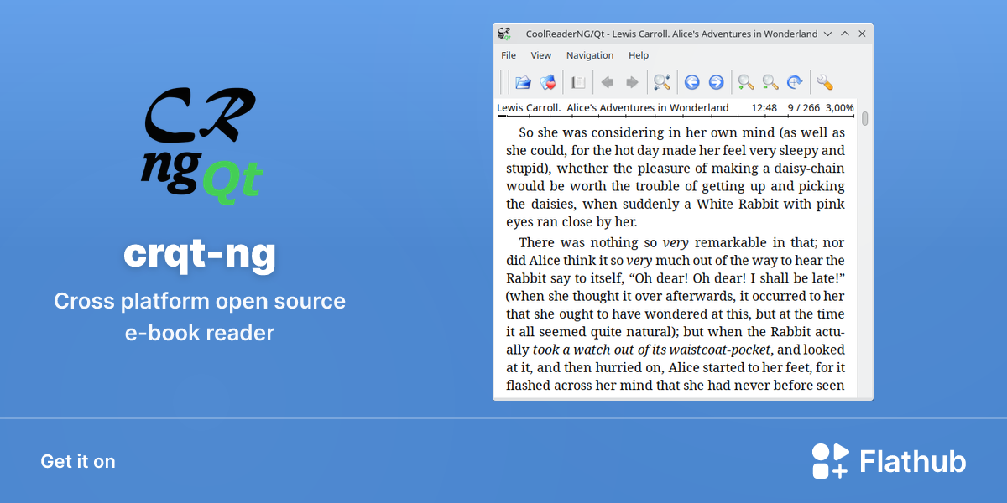Screen dimensions: 1007x503
Task: Click the toolbar grip handle
Action: (503, 82)
